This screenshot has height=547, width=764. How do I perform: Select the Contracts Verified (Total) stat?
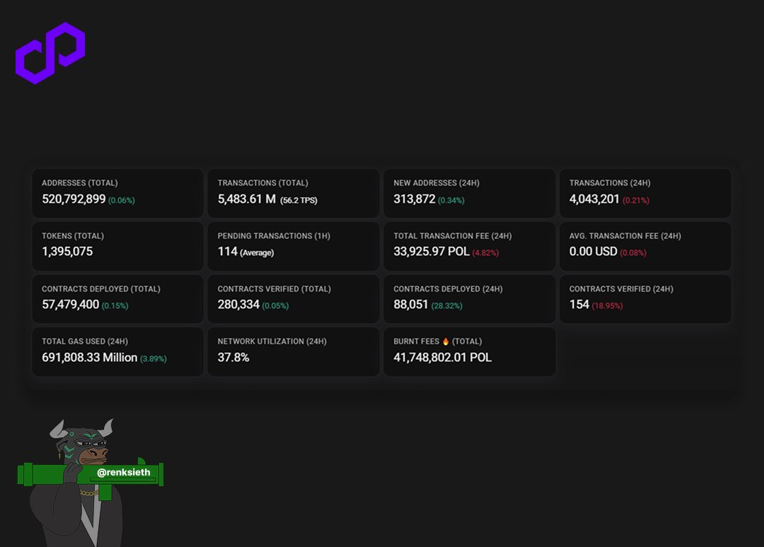point(293,298)
